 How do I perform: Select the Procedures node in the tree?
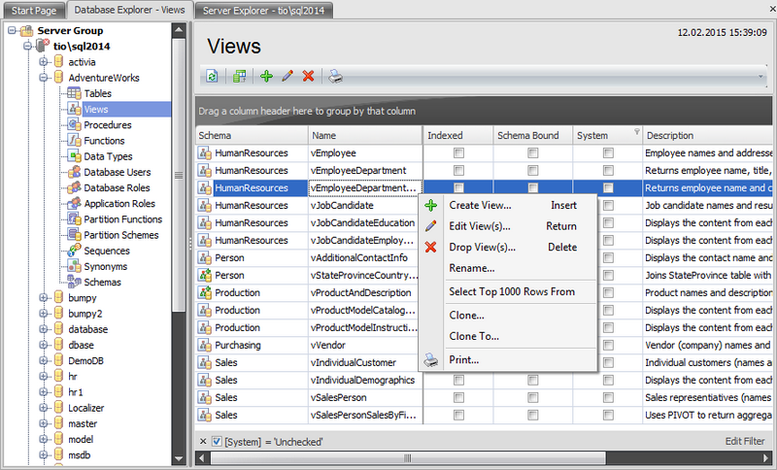[107, 125]
